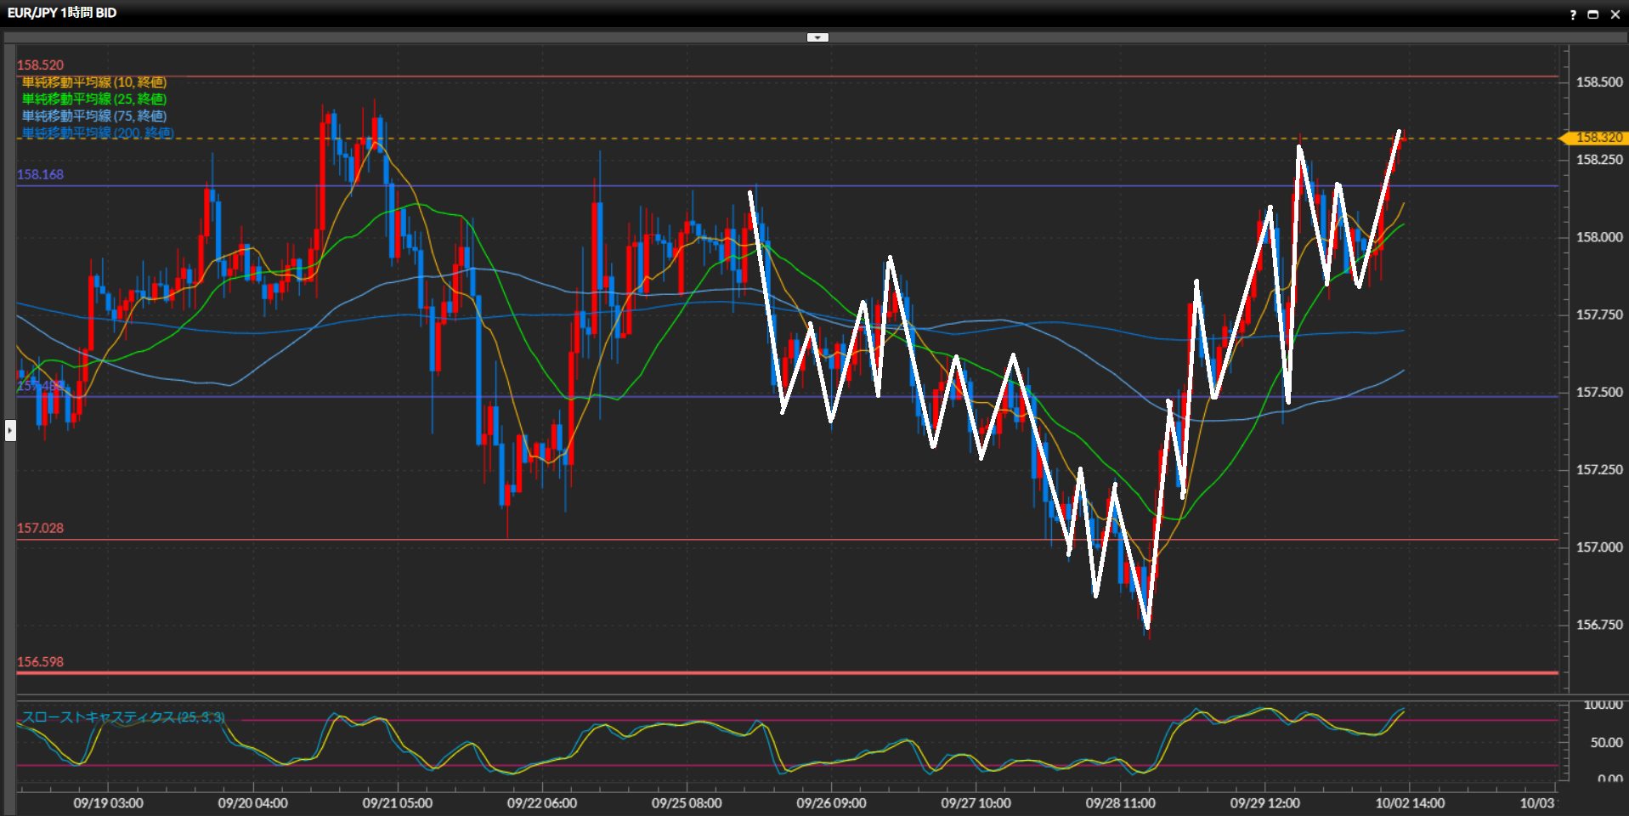Viewport: 1629px width, 816px height.
Task: Expand the top toolbar dropdown arrow
Action: (x=817, y=37)
